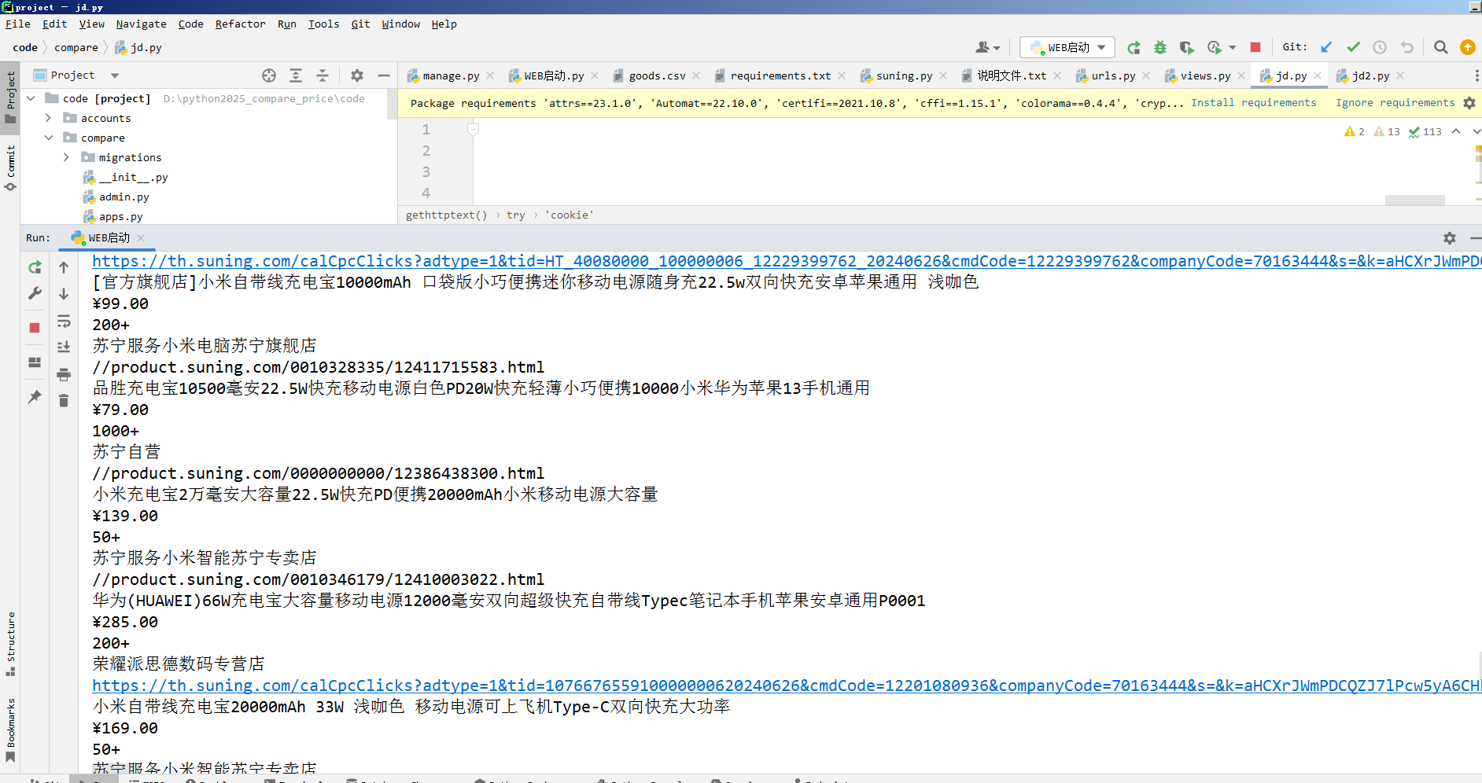Open Run panel gear settings
This screenshot has height=783, width=1482.
point(1450,237)
